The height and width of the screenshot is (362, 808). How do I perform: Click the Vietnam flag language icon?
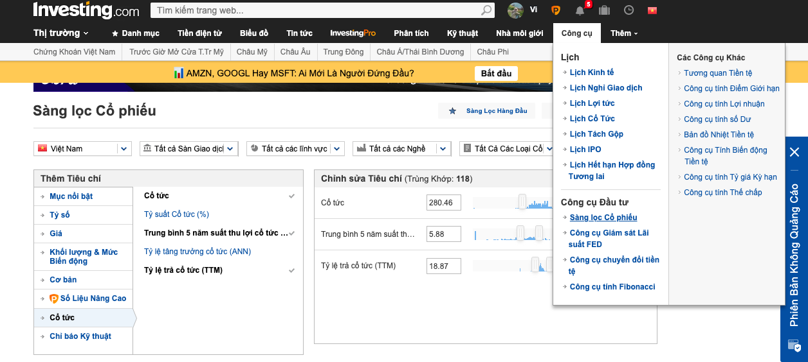pos(652,10)
